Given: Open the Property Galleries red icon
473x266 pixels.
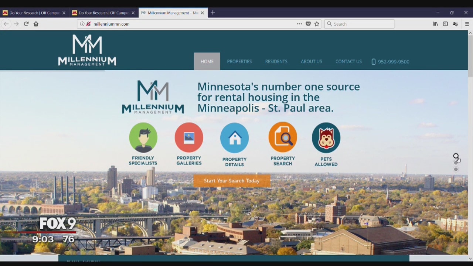Looking at the screenshot, I should pos(189,137).
